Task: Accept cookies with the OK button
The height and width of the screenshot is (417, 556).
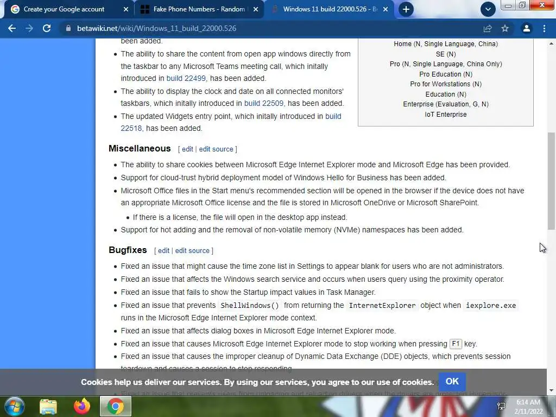Action: [x=452, y=382]
